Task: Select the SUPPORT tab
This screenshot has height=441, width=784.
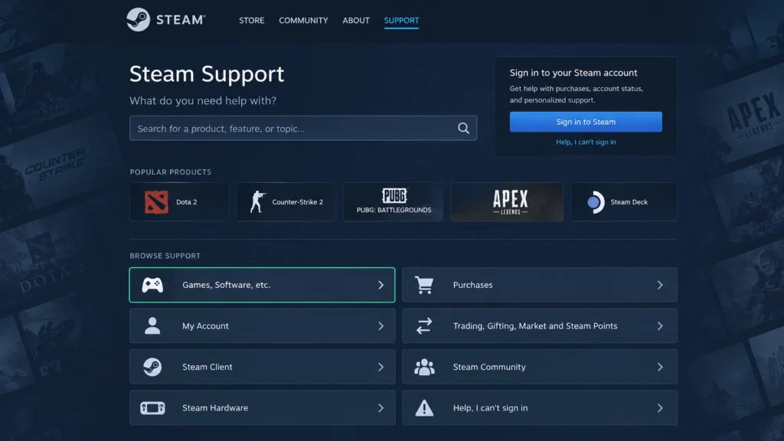Action: pos(401,21)
